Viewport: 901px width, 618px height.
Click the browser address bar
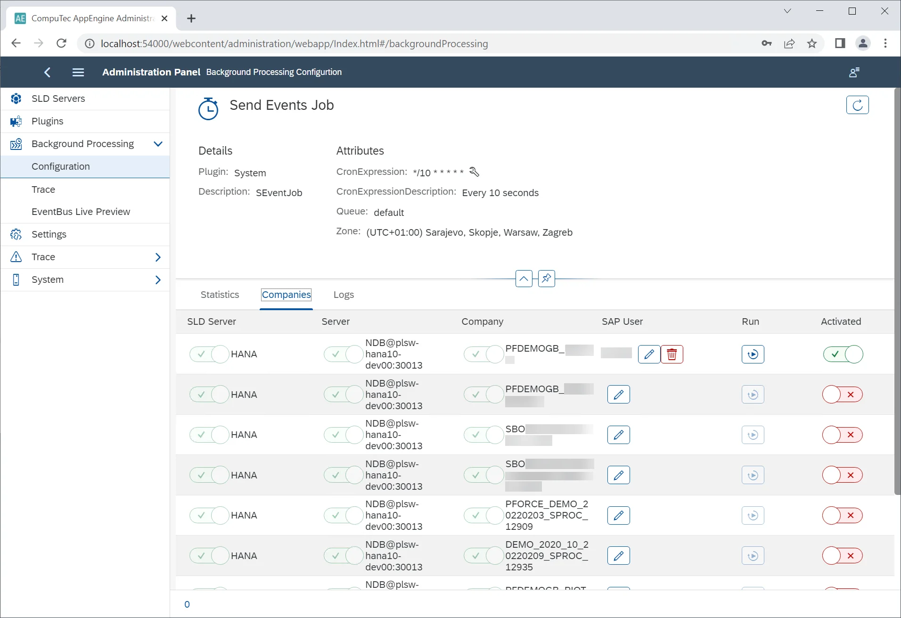[x=294, y=44]
